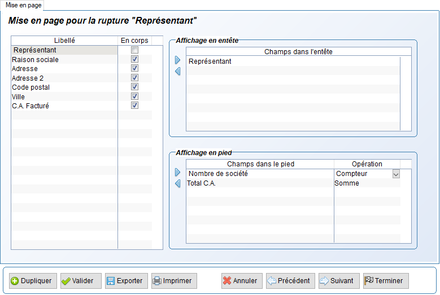Click the Imprimer printer button
This screenshot has height=295, width=440.
[x=174, y=281]
